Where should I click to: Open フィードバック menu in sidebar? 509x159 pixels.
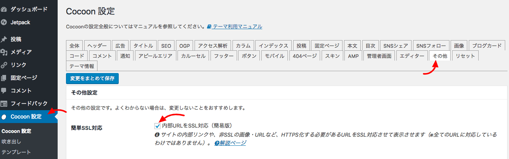(x=29, y=103)
